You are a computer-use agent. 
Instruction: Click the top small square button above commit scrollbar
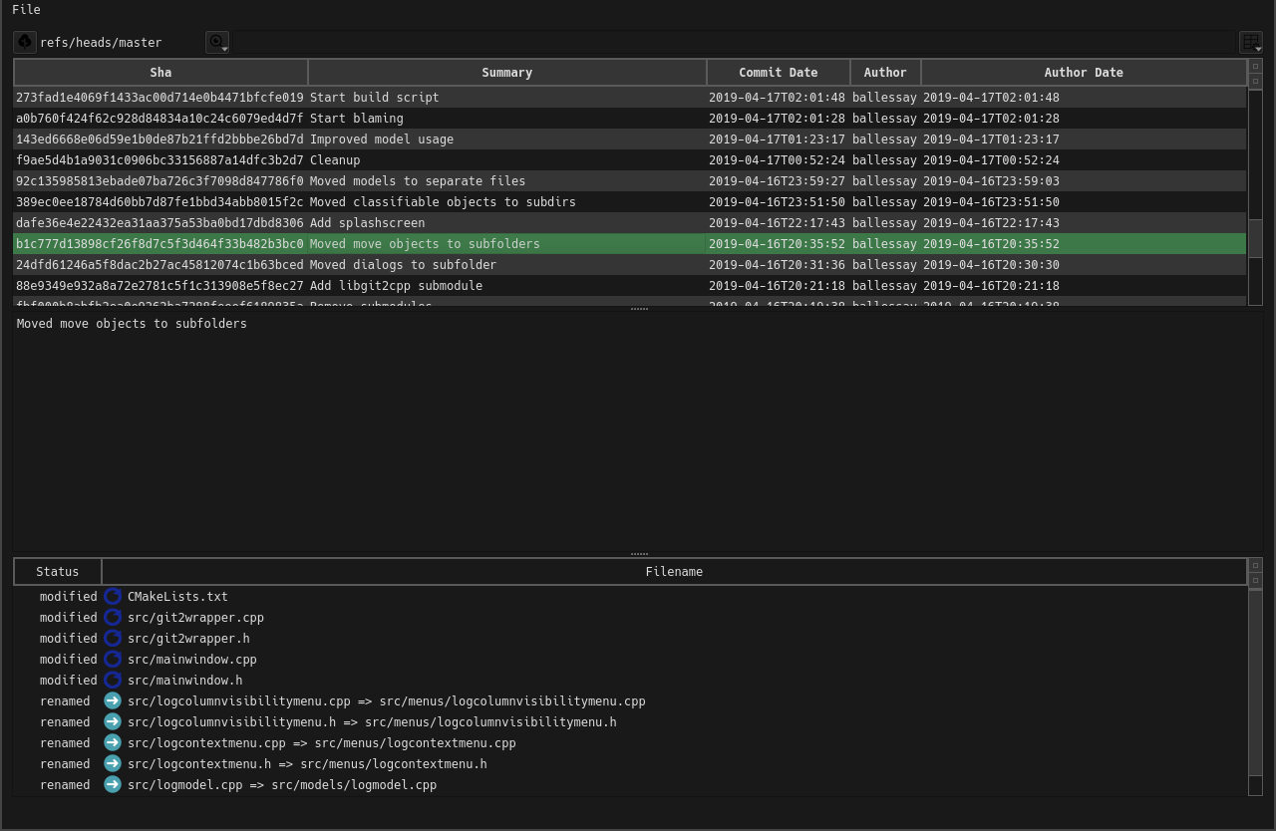(x=1255, y=66)
